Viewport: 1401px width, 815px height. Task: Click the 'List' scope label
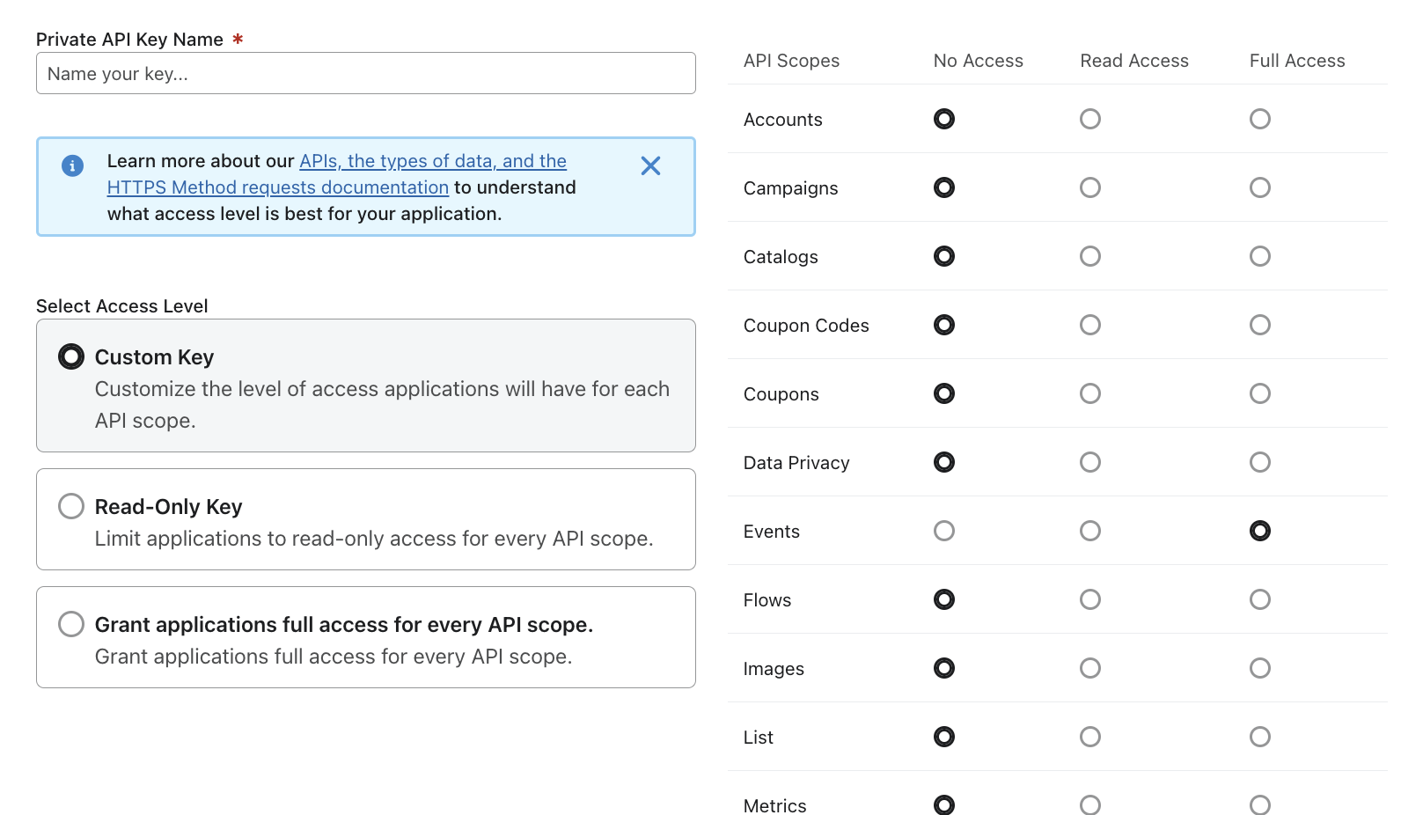[x=759, y=738]
